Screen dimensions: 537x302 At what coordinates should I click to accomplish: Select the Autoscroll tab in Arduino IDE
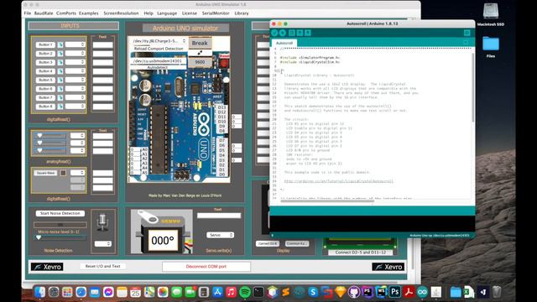click(x=284, y=43)
